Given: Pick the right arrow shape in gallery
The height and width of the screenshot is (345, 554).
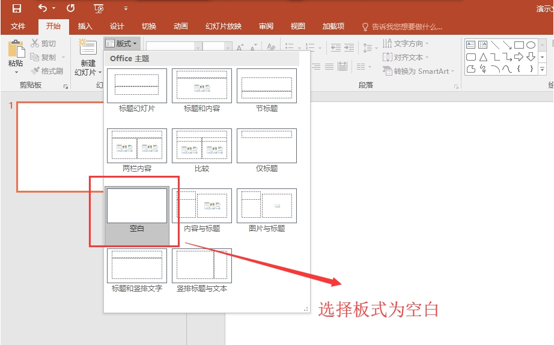Looking at the screenshot, I should tap(519, 57).
